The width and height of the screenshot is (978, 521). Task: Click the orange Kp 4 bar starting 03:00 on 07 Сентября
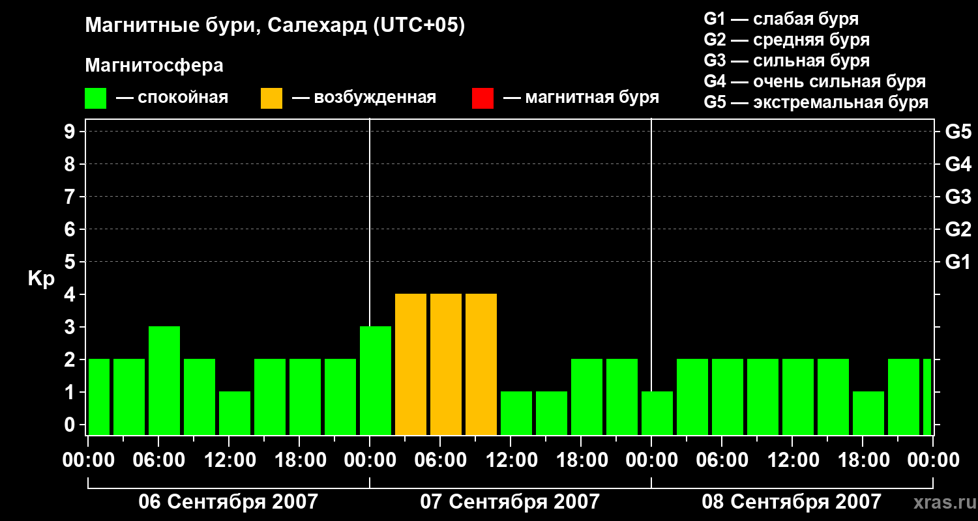click(411, 364)
